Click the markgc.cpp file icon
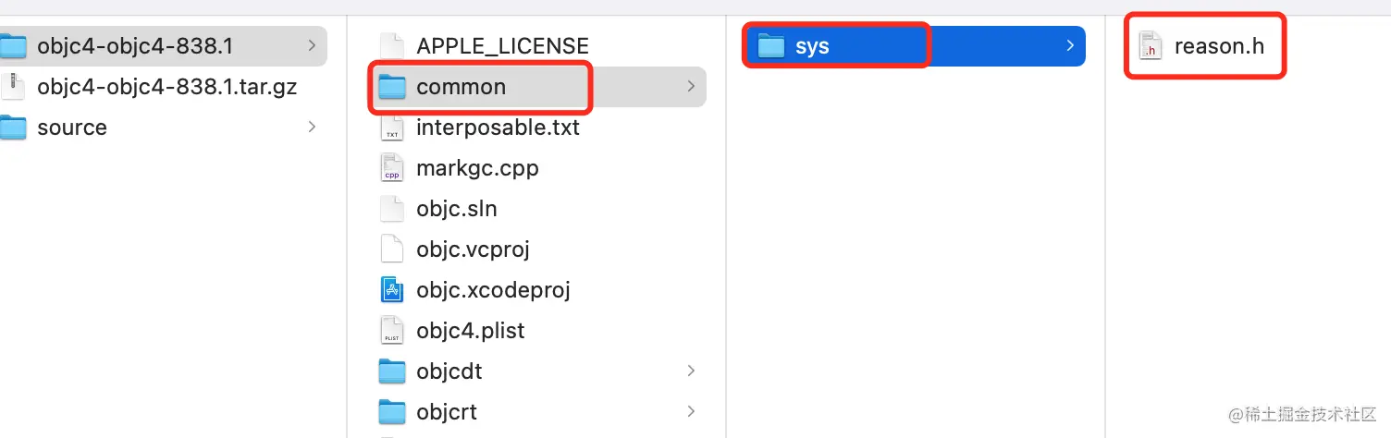 tap(393, 168)
